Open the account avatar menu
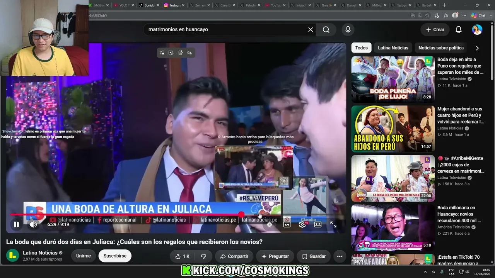This screenshot has height=278, width=495. click(x=477, y=30)
